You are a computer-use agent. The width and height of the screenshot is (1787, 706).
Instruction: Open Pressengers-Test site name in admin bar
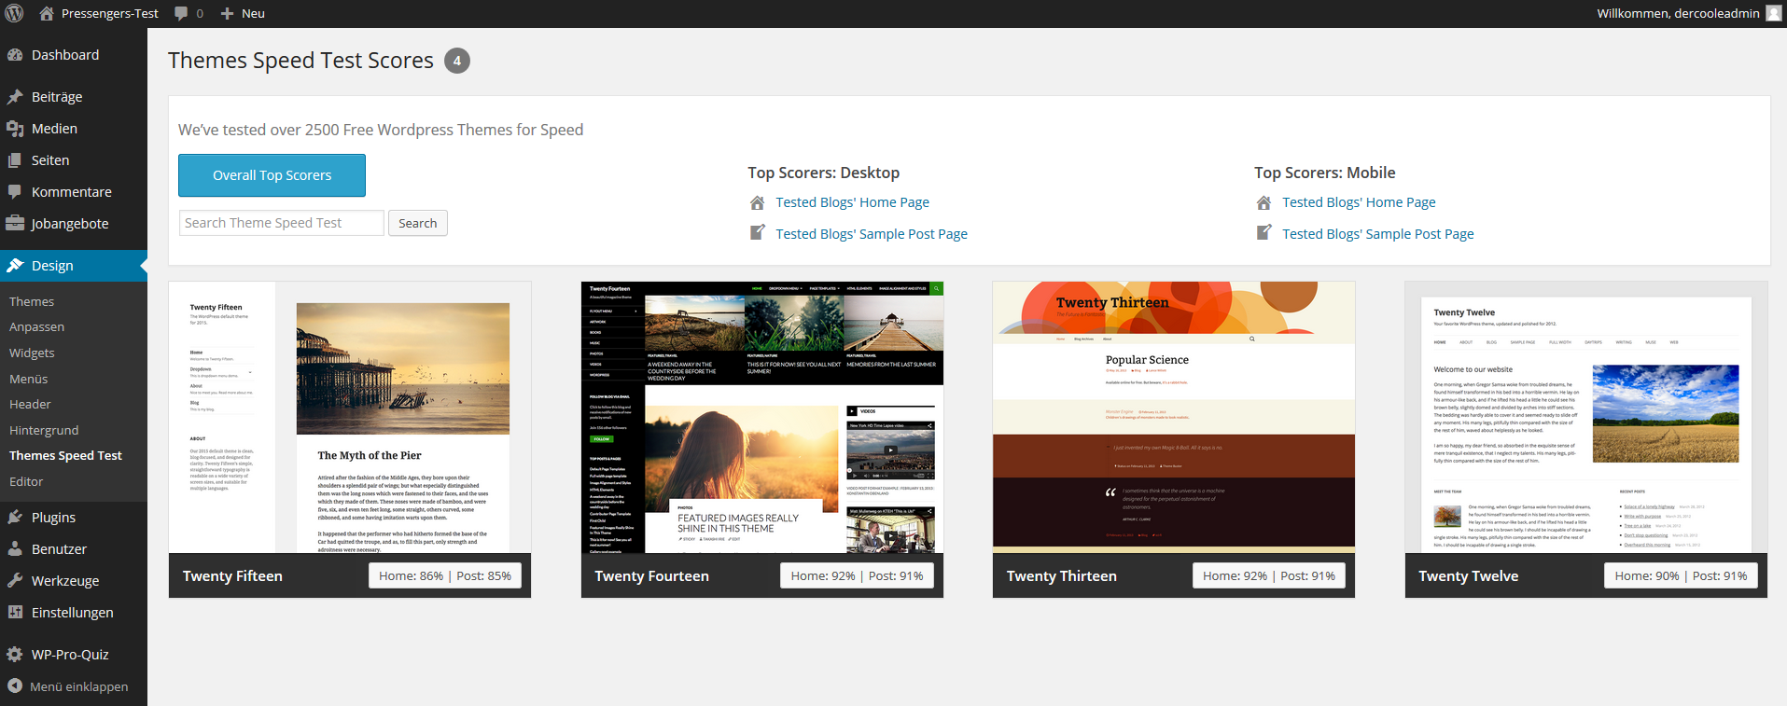pos(110,14)
